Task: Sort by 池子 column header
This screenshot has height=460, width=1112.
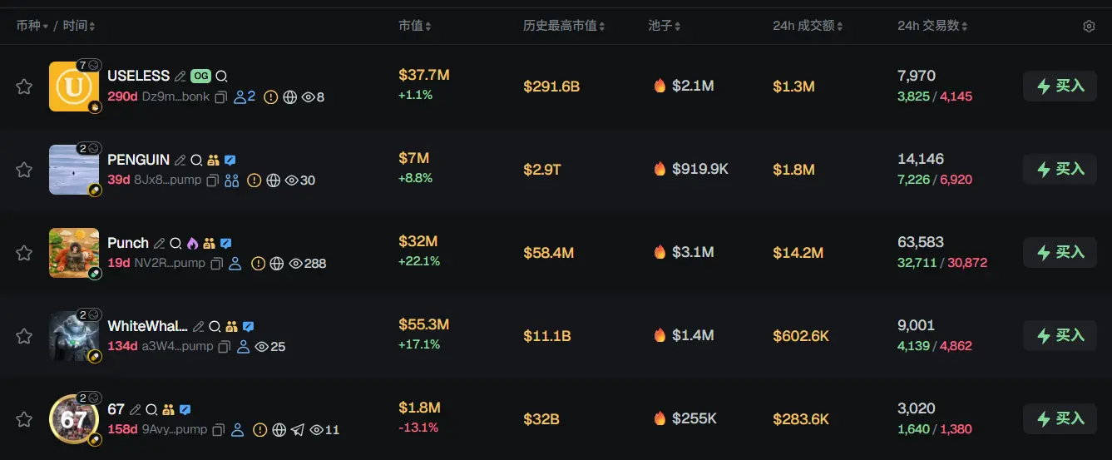Action: tap(664, 27)
